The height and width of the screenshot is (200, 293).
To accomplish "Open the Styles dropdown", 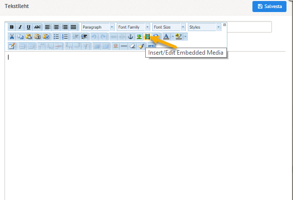I will (204, 27).
